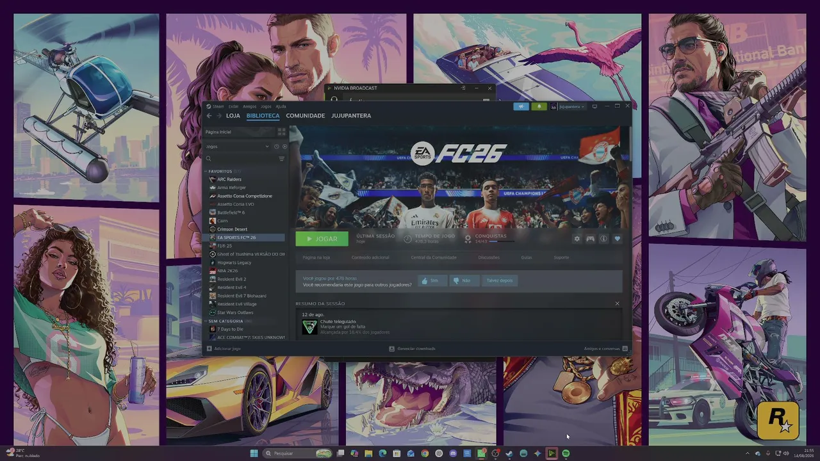Open FC 26 game settings gear
820x461 pixels.
coord(577,239)
